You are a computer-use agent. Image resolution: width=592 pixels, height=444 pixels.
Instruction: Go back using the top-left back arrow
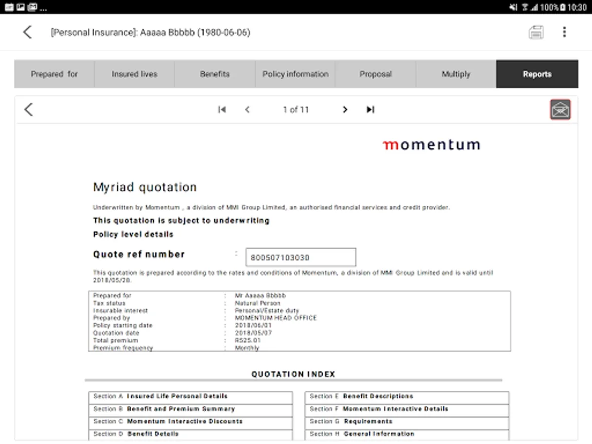[x=28, y=33]
